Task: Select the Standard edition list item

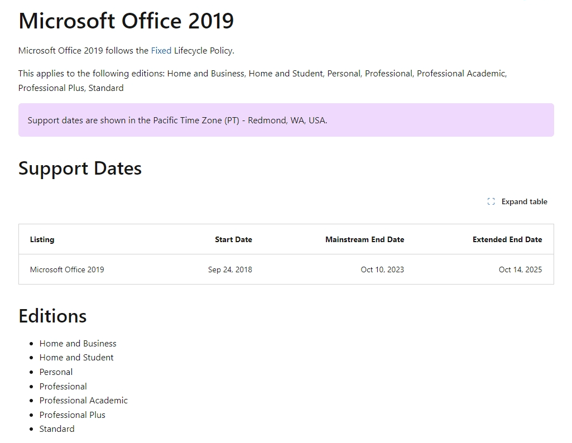Action: click(57, 429)
